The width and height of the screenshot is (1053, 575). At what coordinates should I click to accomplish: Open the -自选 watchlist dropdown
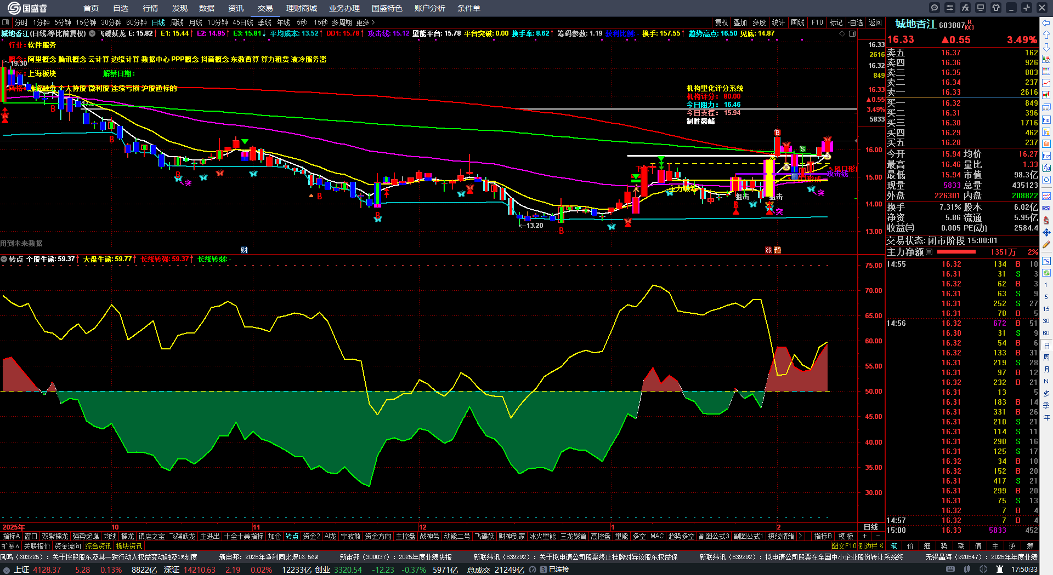855,22
